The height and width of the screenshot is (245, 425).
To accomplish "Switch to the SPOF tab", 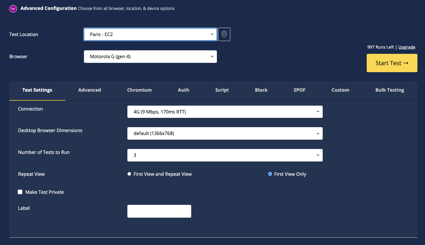I will pos(299,90).
